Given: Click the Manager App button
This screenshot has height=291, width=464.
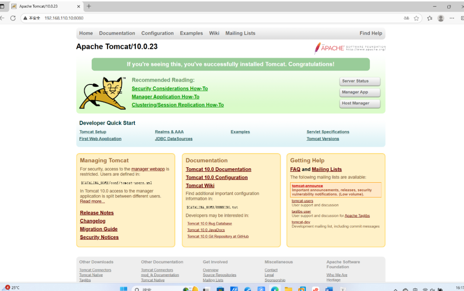Looking at the screenshot, I should (359, 92).
